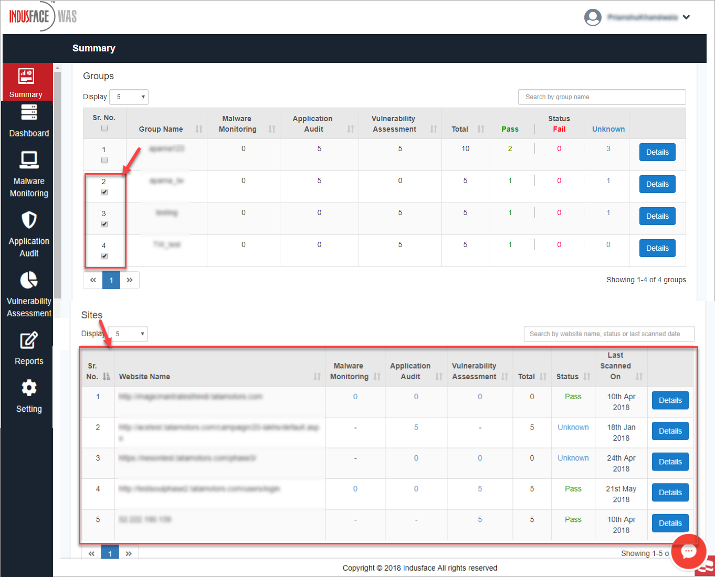Go to next sites page
The height and width of the screenshot is (577, 715).
tap(129, 553)
